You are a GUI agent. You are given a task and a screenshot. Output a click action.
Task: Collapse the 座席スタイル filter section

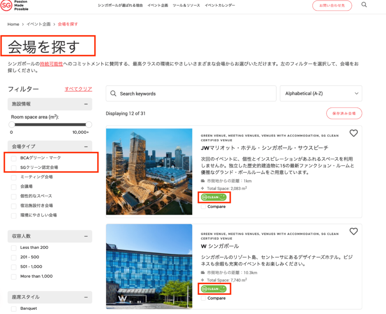[86, 297]
